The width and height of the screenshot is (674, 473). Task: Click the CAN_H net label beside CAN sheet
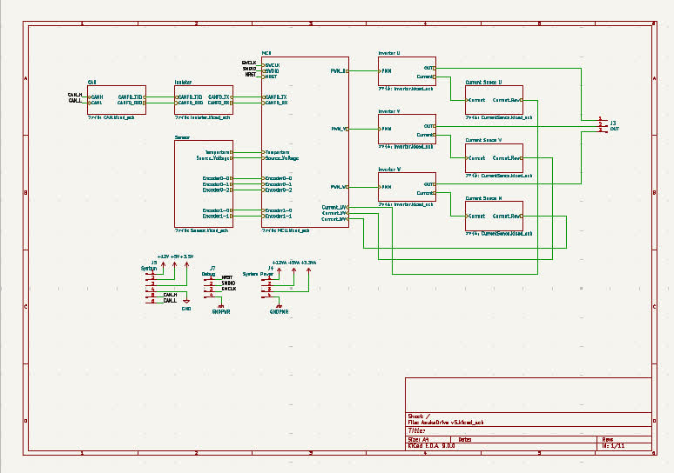point(75,95)
